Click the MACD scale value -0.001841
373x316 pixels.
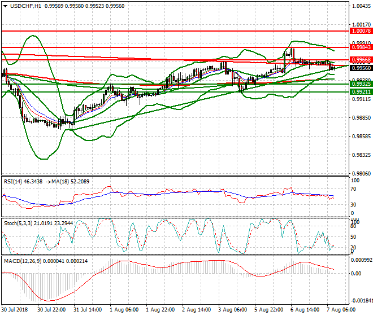pyautogui.click(x=362, y=301)
